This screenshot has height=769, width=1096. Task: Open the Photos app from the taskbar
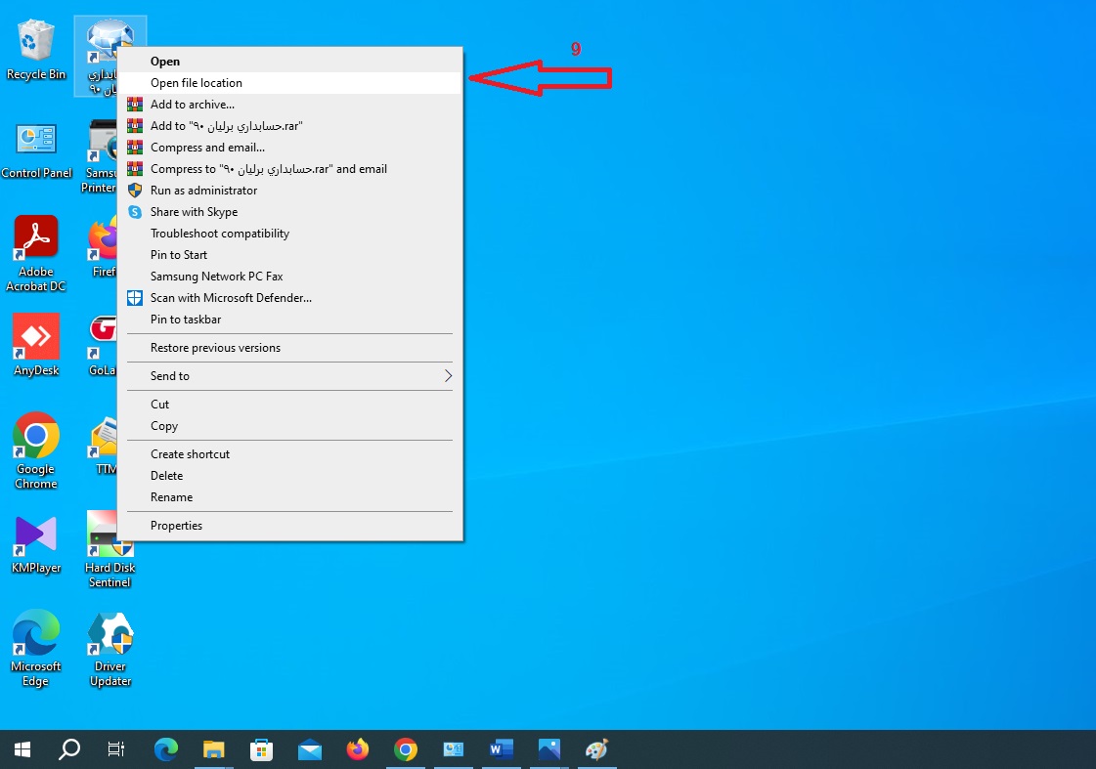(548, 749)
